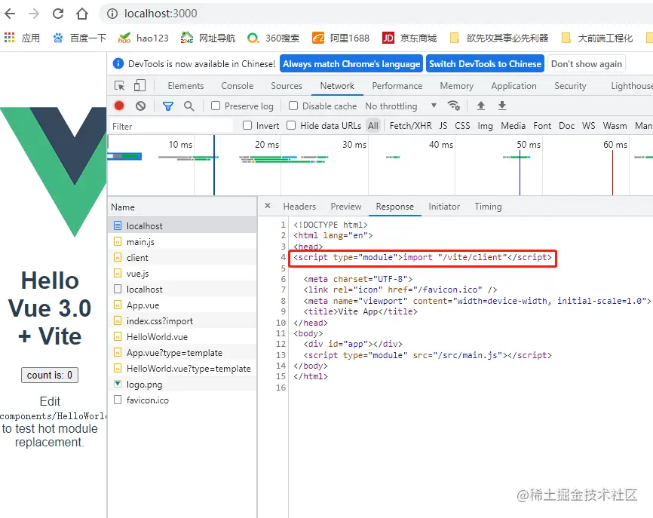Stop recording network log (red dot)
Screen dimensions: 653x518
pos(119,106)
